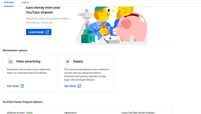Click the Supers star icon
The width and height of the screenshot is (201, 114).
click(x=68, y=61)
